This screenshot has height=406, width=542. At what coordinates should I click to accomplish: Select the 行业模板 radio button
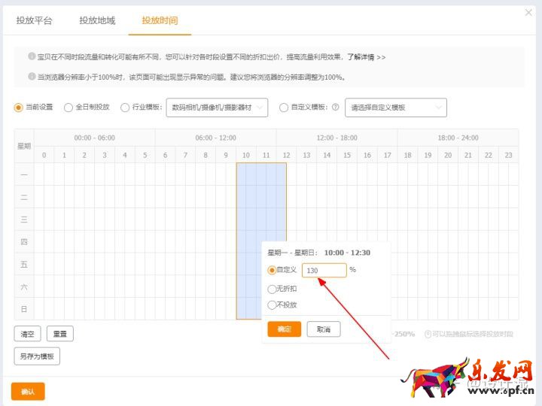pyautogui.click(x=124, y=108)
